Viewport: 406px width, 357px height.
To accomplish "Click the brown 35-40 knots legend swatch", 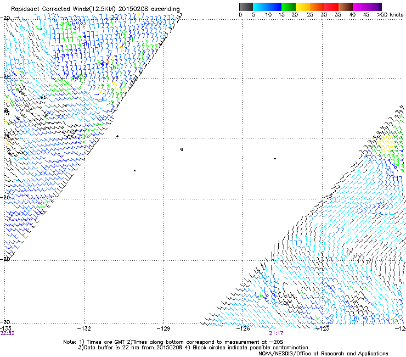I will tap(346, 7).
